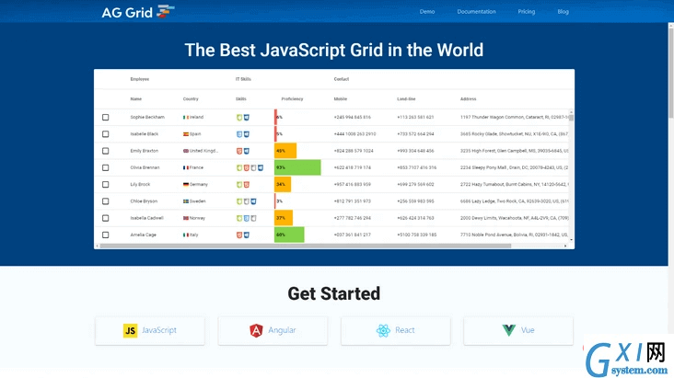The width and height of the screenshot is (674, 378).
Task: Click the React atom icon
Action: click(383, 330)
